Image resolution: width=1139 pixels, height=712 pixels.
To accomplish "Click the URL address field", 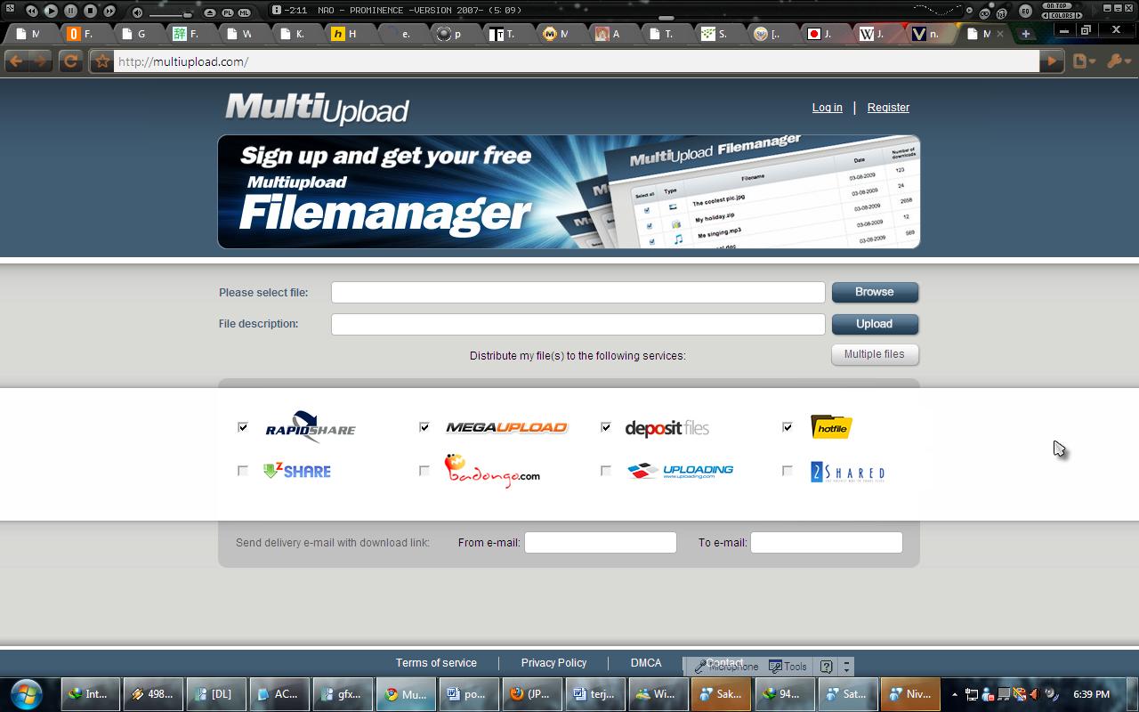I will pos(577,61).
